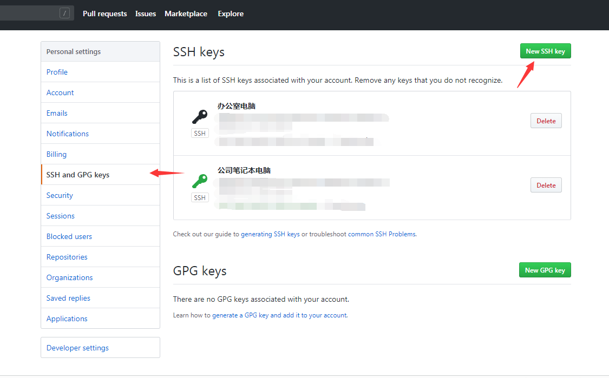Delete the 公司笔记本电脑 SSH key
Screen dimensions: 609x378
click(x=546, y=185)
